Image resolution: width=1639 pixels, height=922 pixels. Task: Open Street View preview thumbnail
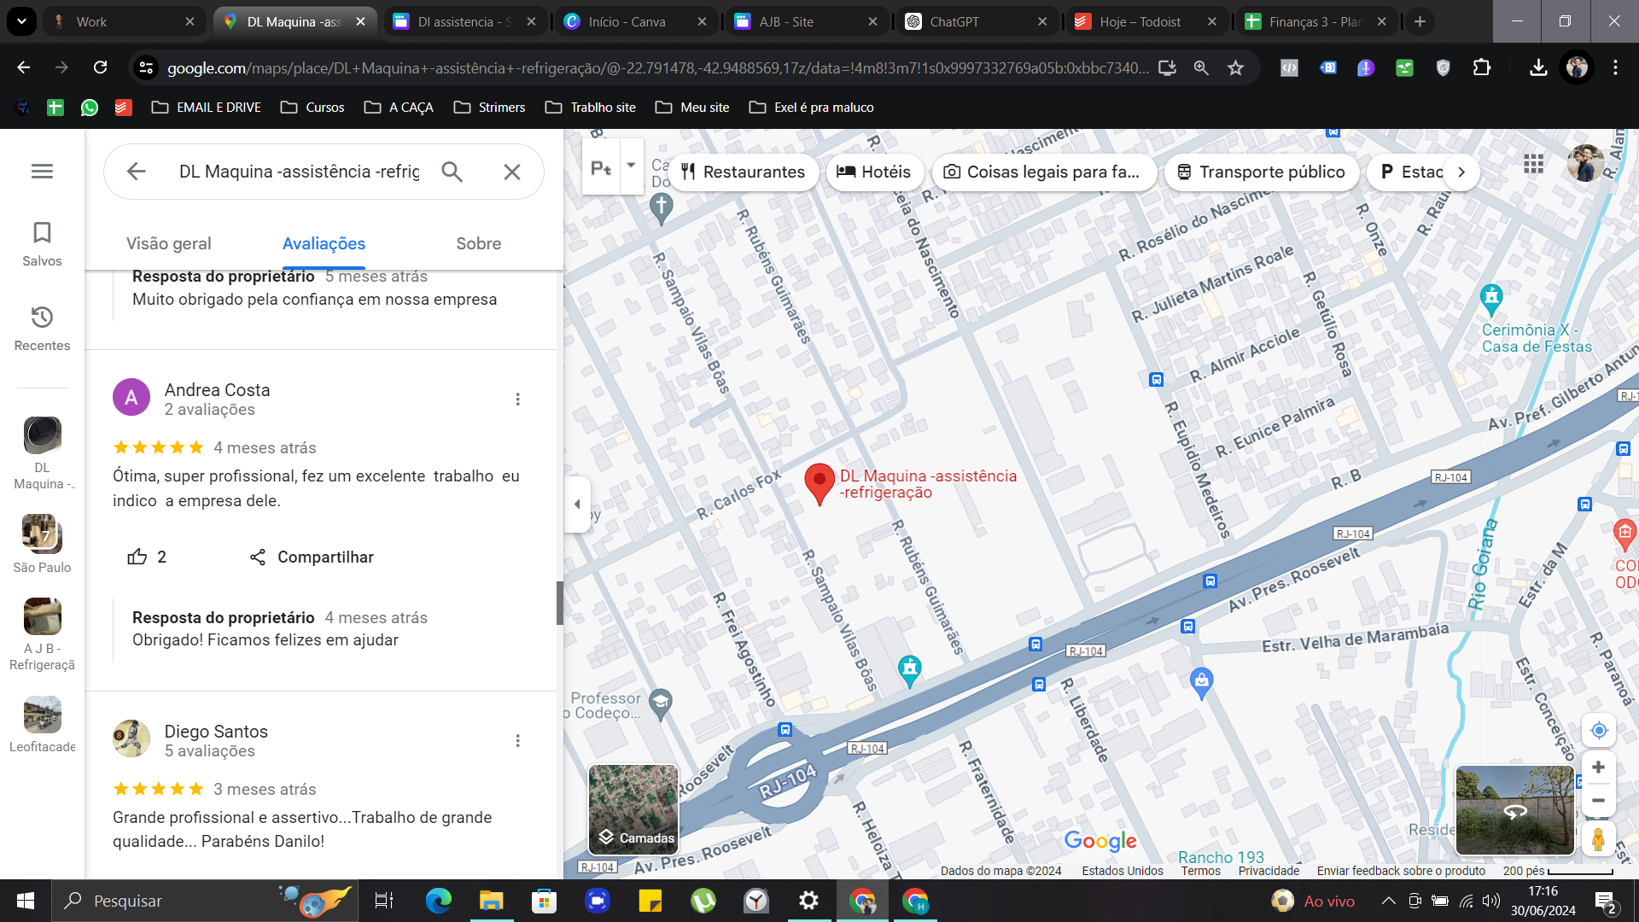1514,810
